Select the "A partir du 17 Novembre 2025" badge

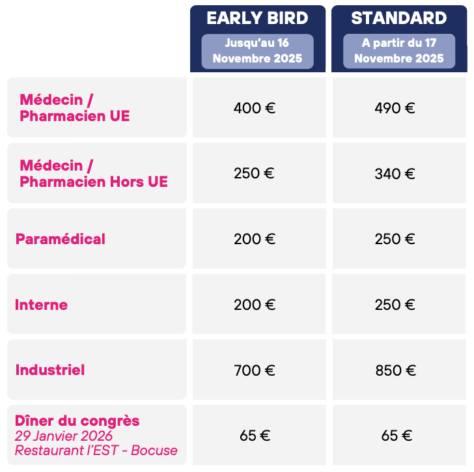pos(399,51)
